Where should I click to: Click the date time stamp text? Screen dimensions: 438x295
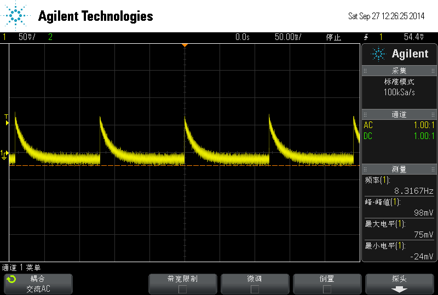(387, 16)
